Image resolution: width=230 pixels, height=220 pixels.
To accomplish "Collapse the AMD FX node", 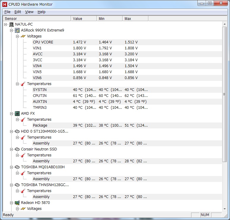I will pyautogui.click(x=12, y=114).
